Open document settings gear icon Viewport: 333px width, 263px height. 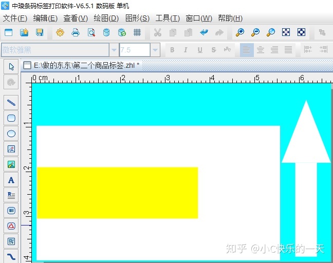[x=60, y=32]
